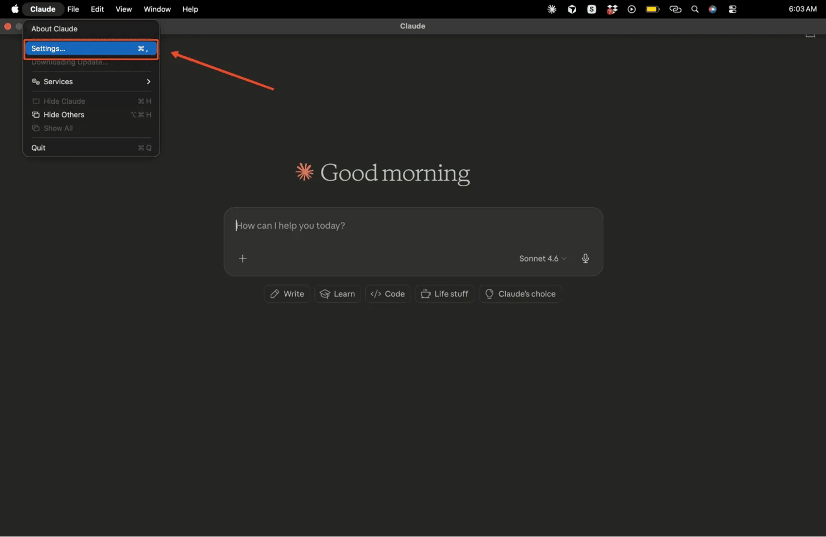Open the Help menu
The height and width of the screenshot is (537, 826).
[190, 9]
